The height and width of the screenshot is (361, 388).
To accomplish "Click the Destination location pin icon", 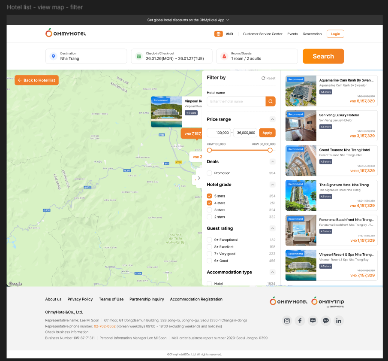I will tap(53, 56).
